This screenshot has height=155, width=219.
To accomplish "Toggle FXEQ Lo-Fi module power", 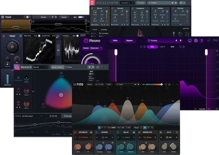I will tap(161, 132).
